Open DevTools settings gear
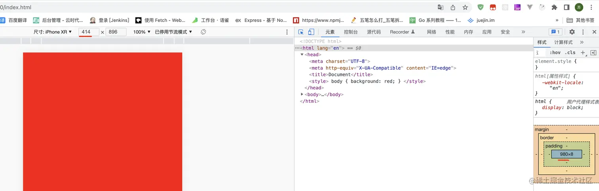599x191 pixels. click(x=572, y=32)
